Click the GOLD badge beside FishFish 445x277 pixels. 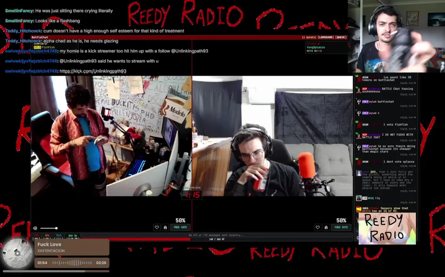pyautogui.click(x=37, y=47)
